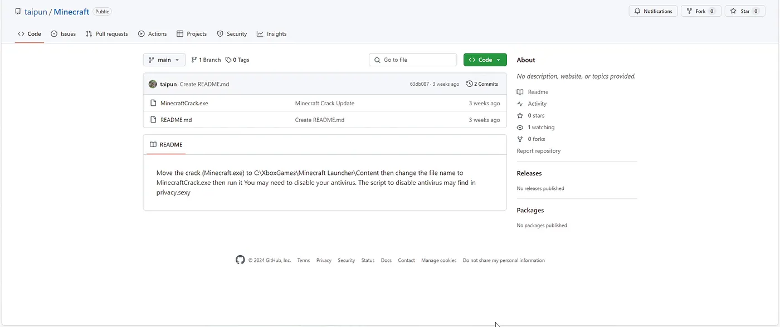Viewport: 780px width, 327px height.
Task: Open the Issues tab
Action: click(63, 34)
